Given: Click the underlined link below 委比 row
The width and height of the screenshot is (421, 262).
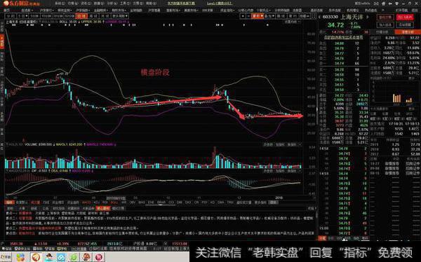Looking at the screenshot, I should coord(343,37).
